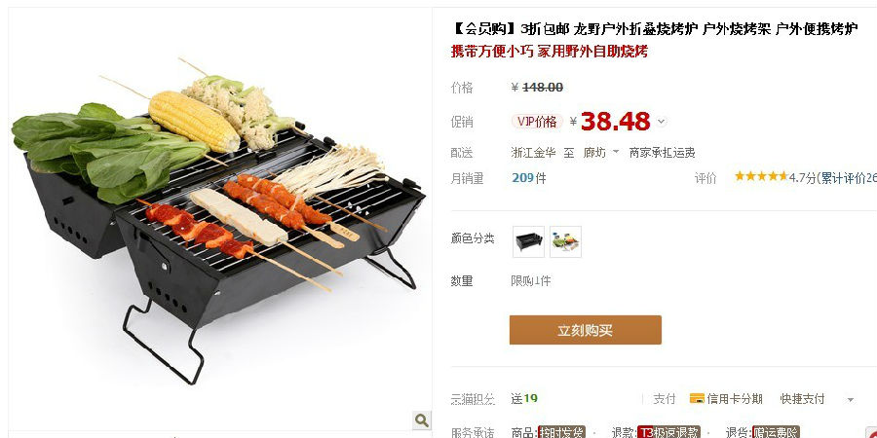This screenshot has height=438, width=877.
Task: Click the T3极速退款 service badge
Action: (668, 432)
